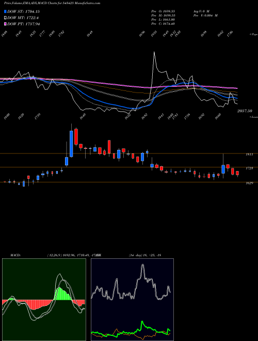258x341 pixels.
Task: Click the ADX indicator chart panel
Action: 132,300
